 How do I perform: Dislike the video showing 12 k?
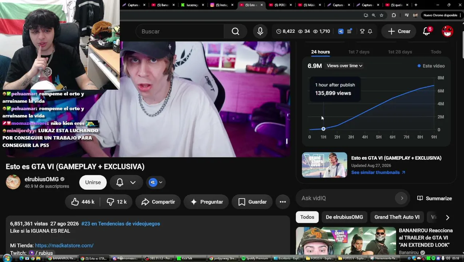click(x=116, y=202)
